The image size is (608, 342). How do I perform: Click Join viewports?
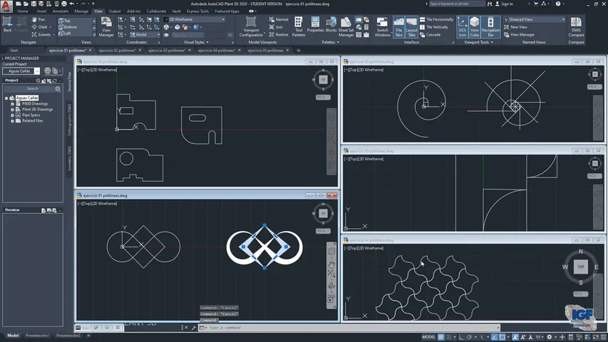pyautogui.click(x=276, y=27)
